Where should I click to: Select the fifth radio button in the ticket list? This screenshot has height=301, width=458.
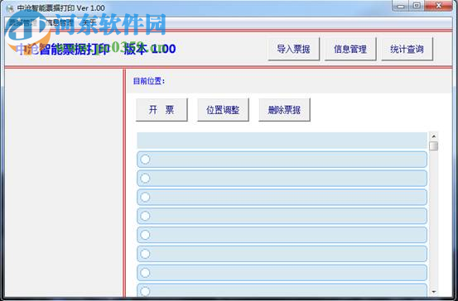click(145, 235)
